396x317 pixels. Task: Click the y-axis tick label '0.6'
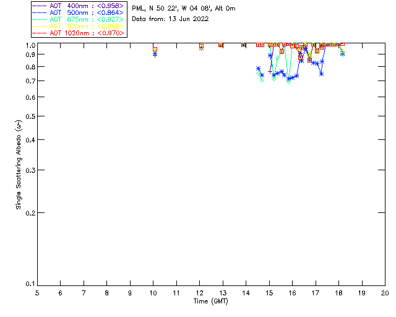[x=30, y=97]
